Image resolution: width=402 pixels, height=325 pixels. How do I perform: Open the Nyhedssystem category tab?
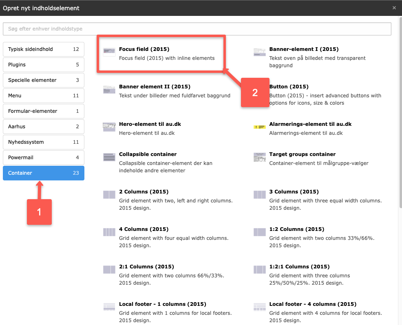(x=43, y=142)
